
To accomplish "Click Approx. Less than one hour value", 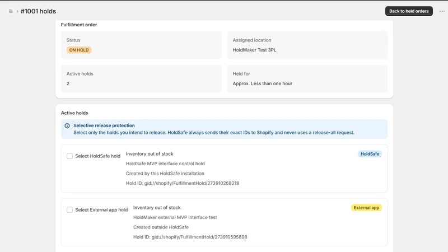I will (262, 83).
